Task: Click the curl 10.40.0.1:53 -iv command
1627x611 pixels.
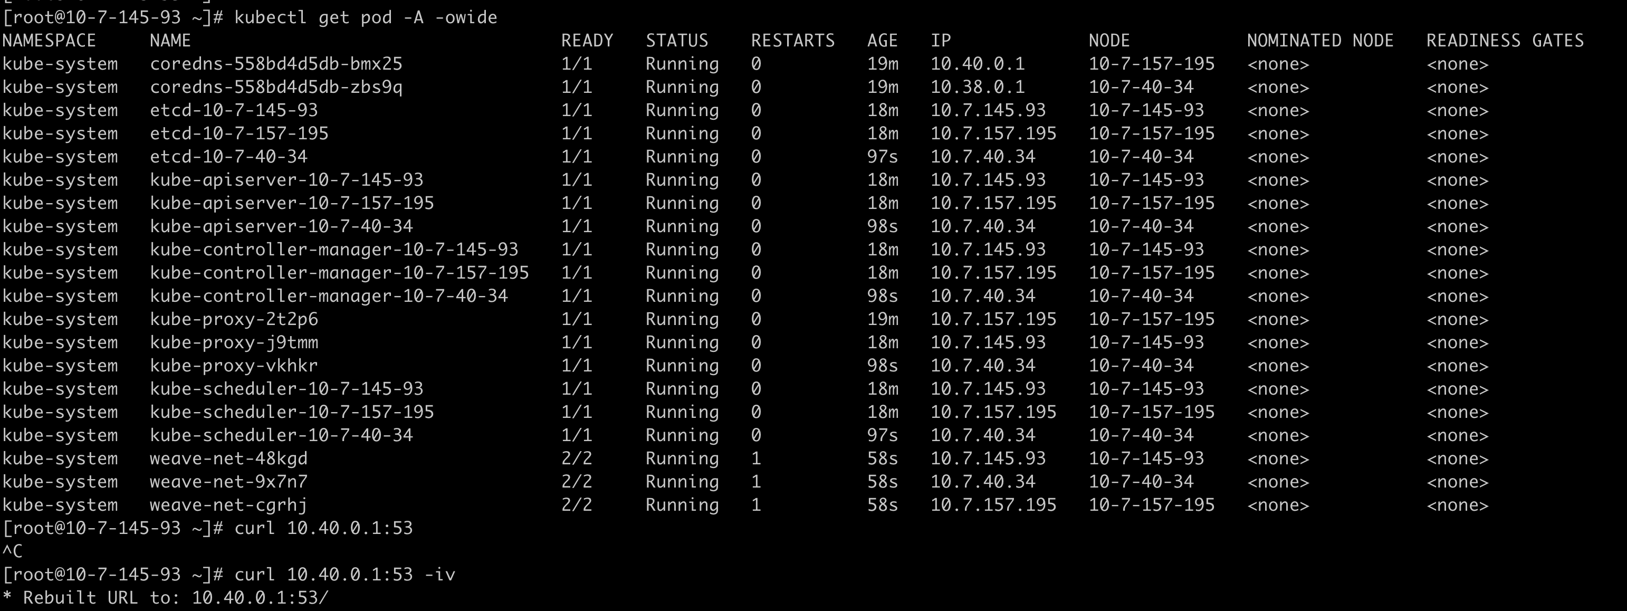Action: pos(344,575)
